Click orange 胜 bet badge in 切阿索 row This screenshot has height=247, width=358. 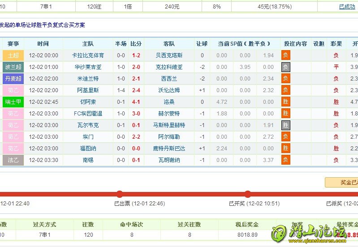click(285, 102)
